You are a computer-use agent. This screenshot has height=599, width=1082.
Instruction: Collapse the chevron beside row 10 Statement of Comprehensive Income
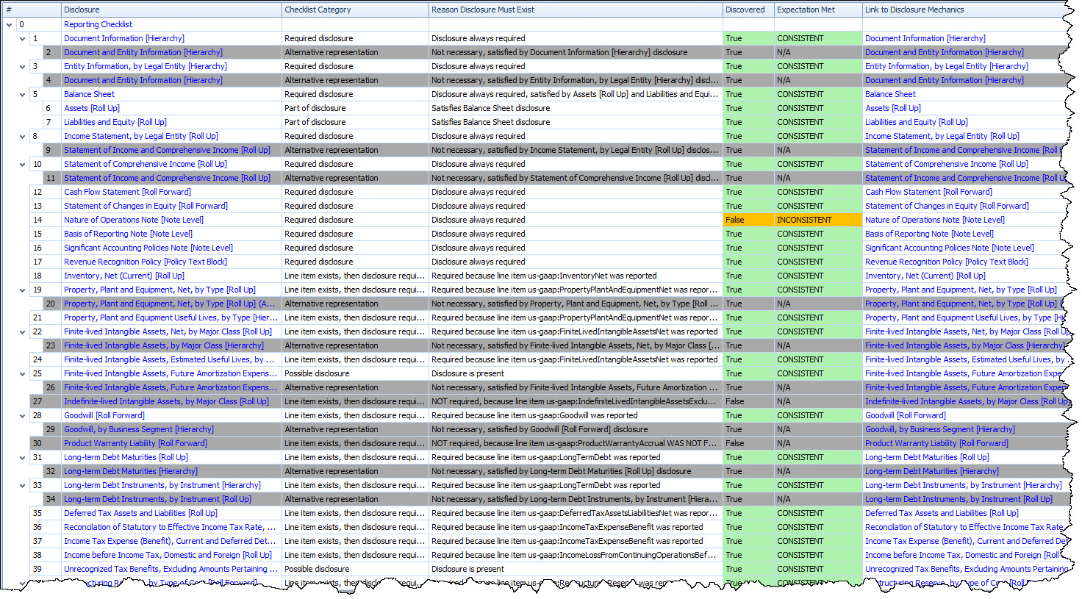point(23,164)
